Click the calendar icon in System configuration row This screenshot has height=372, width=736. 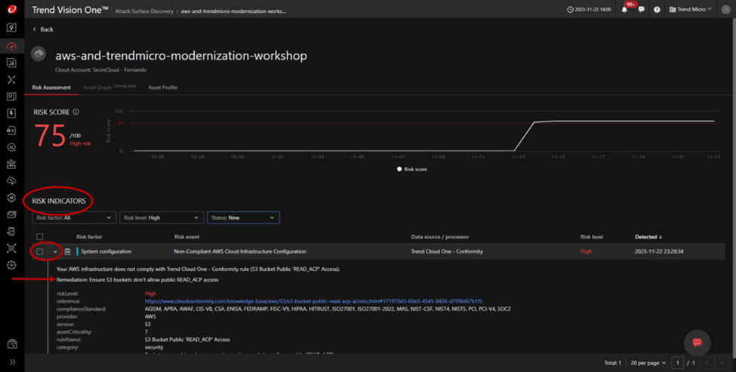coord(68,252)
